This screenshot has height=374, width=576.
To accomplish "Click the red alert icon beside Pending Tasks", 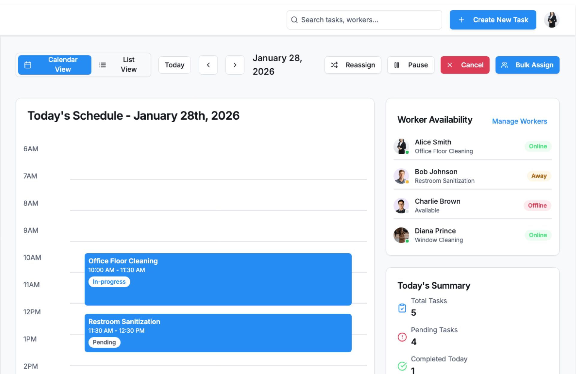I will click(x=402, y=337).
